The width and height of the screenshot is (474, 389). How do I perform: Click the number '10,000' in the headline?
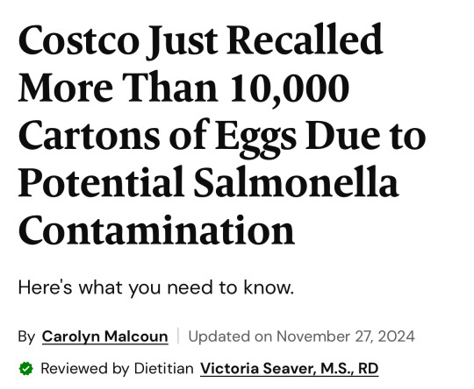pos(290,88)
